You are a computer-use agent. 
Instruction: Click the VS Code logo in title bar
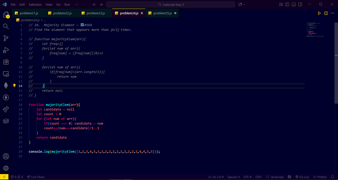coord(4,4)
